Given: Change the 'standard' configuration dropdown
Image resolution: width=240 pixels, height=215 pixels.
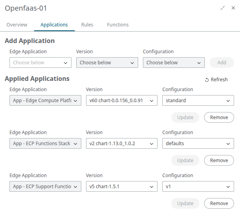Looking at the screenshot, I should tap(198, 101).
